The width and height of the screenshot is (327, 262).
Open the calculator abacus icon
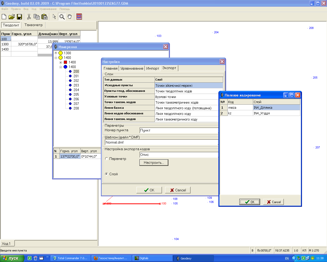[x=79, y=17]
